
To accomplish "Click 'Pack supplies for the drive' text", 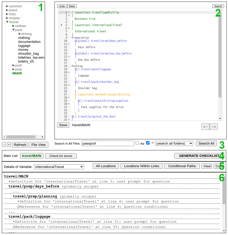I will pos(102,107).
